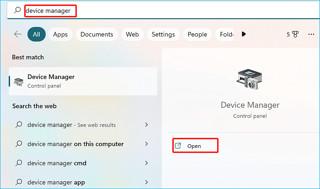Click the rewards trophy icon
The image size is (320, 189).
click(x=295, y=34)
